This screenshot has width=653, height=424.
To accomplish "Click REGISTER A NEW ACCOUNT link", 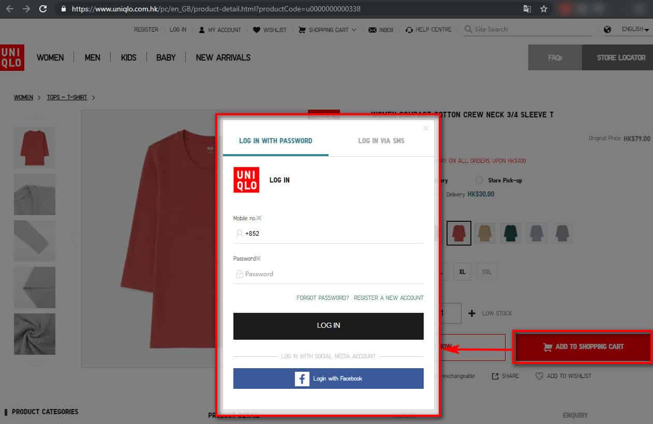I will pos(389,298).
